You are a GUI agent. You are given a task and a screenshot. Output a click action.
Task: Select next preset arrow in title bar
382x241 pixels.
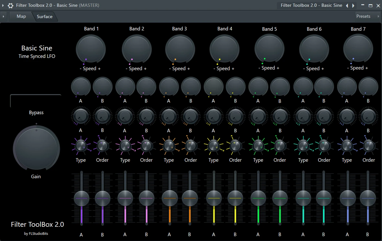tap(353, 5)
